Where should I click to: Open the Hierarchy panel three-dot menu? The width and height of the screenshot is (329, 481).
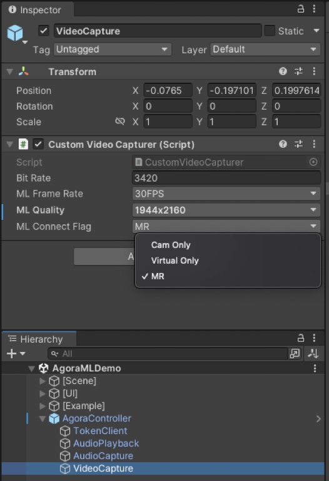(x=314, y=338)
